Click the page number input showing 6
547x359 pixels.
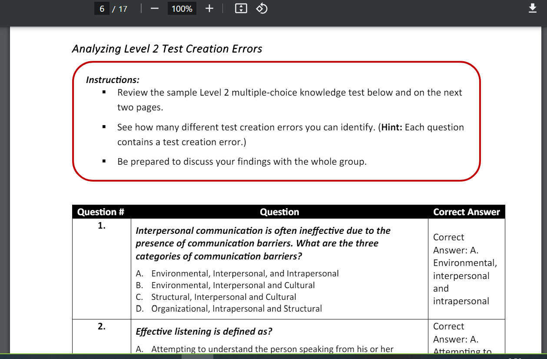[102, 8]
